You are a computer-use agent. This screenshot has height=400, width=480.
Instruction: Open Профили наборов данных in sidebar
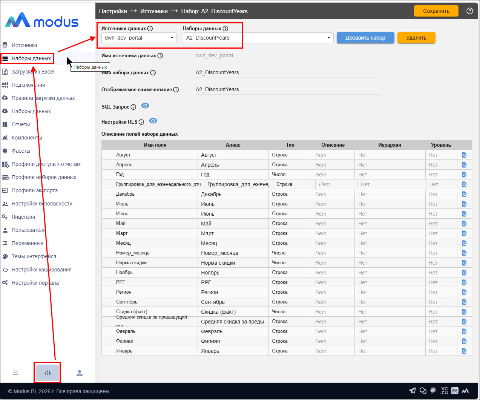pos(44,177)
